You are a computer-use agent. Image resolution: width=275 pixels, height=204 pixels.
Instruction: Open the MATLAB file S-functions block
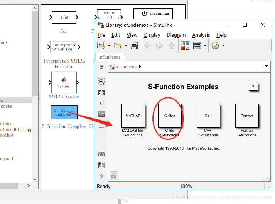pyautogui.click(x=133, y=116)
